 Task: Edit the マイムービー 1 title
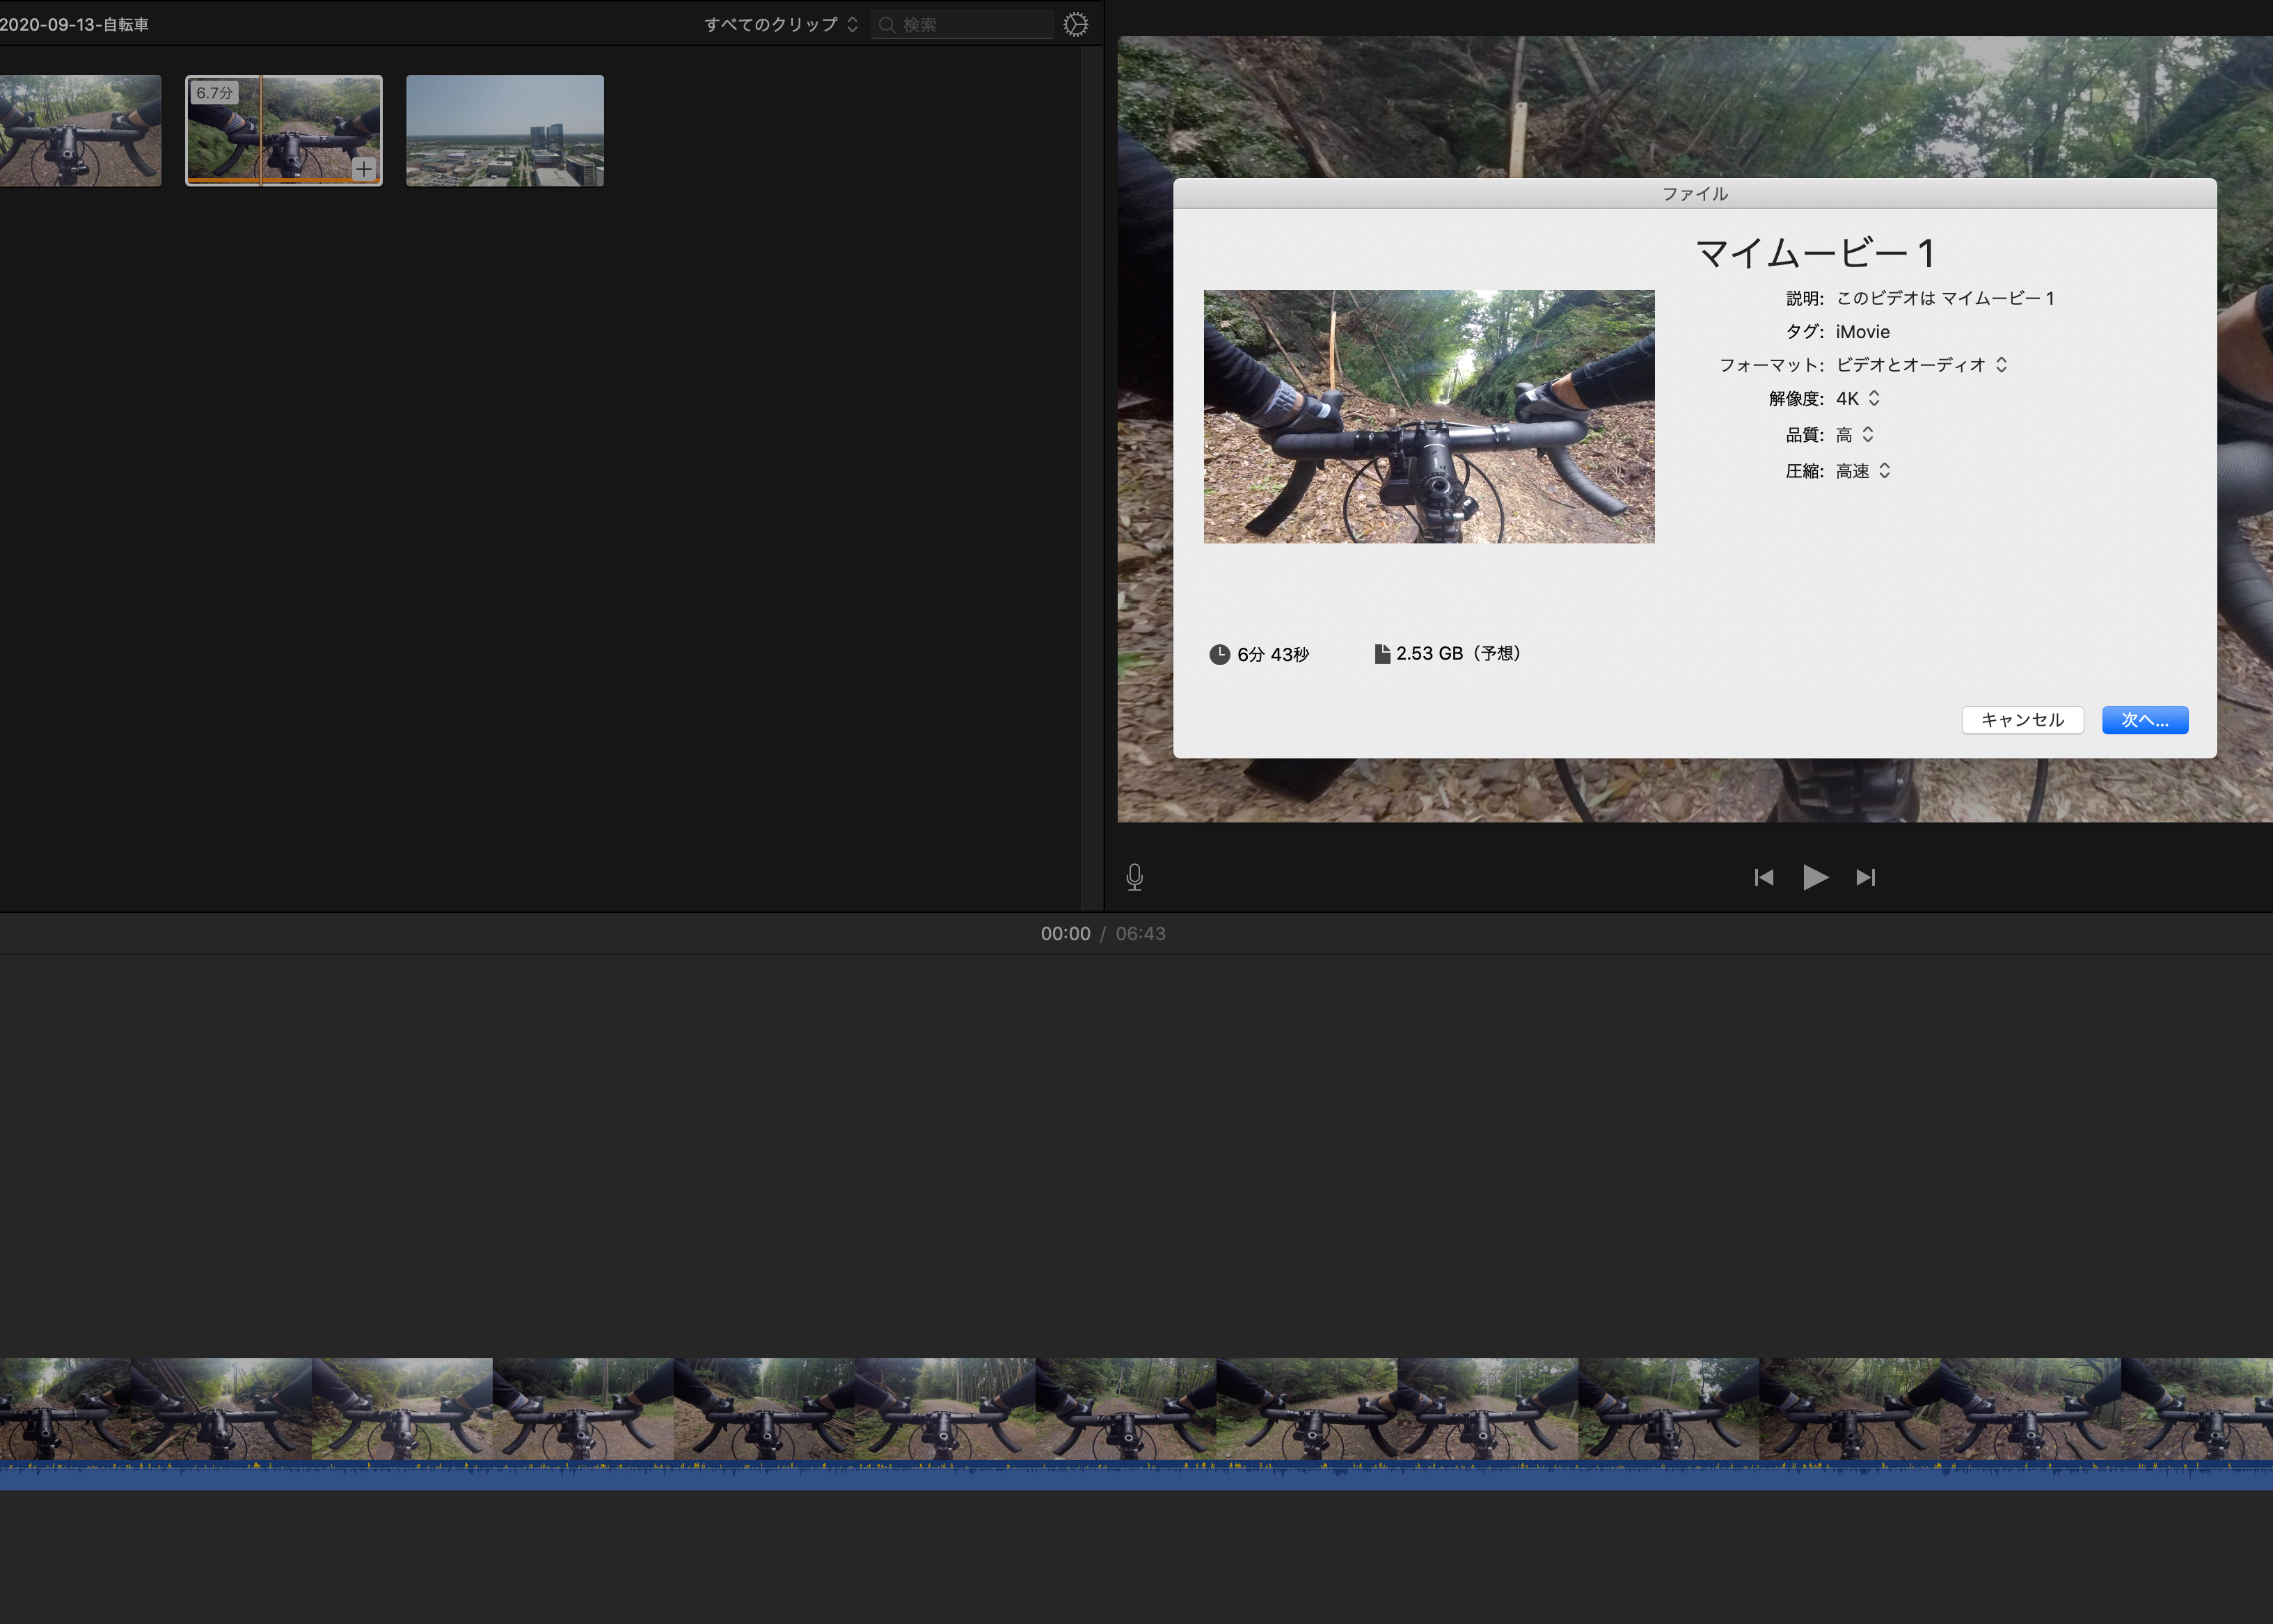(x=1816, y=253)
